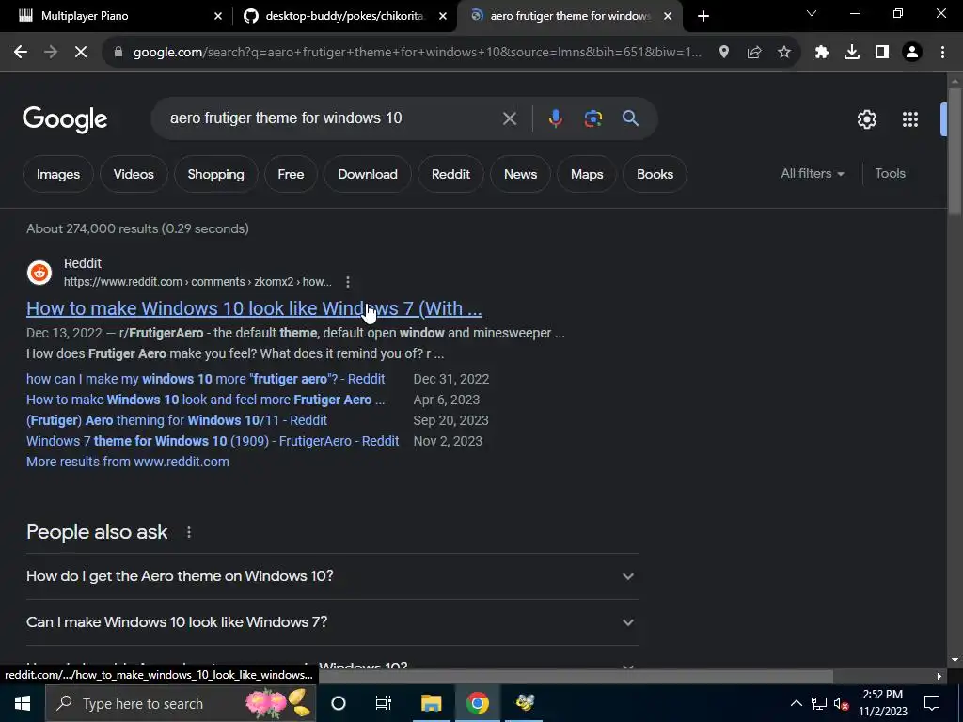963x722 pixels.
Task: Filter results by Images
Action: tap(58, 174)
